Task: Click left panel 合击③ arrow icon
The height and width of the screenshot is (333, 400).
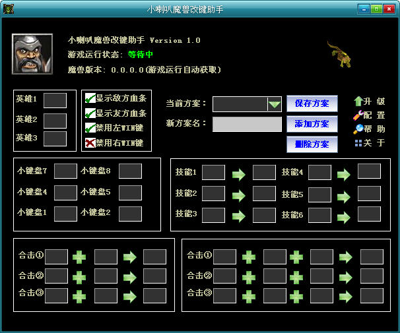Action: pos(130,297)
